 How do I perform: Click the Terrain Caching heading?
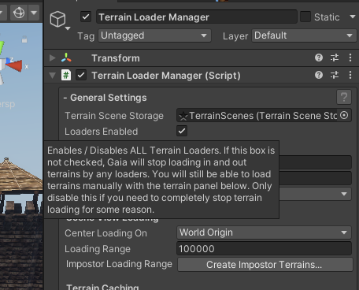[102, 287]
